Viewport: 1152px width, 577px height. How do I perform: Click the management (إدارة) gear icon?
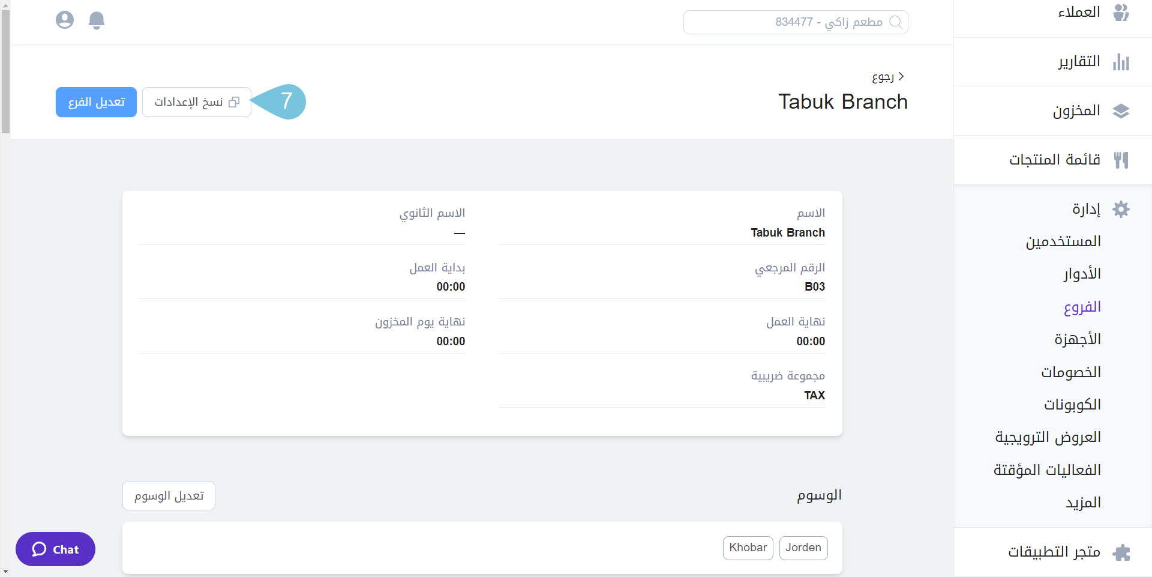click(1121, 210)
